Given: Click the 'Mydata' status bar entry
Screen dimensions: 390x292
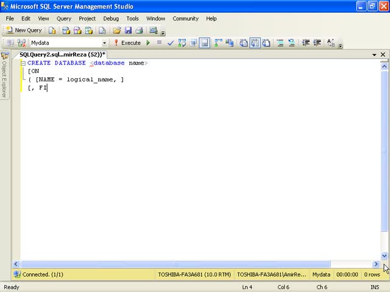Looking at the screenshot, I should [x=321, y=274].
